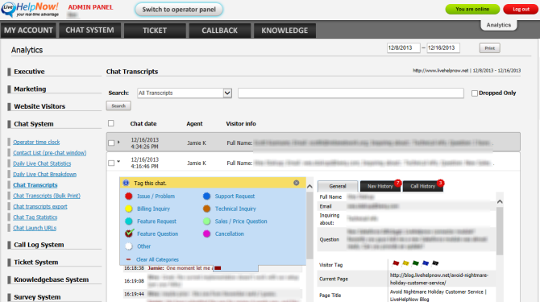Collapse the 4:16:46 PM chat row arrow
Image resolution: width=540 pixels, height=302 pixels.
point(118,161)
